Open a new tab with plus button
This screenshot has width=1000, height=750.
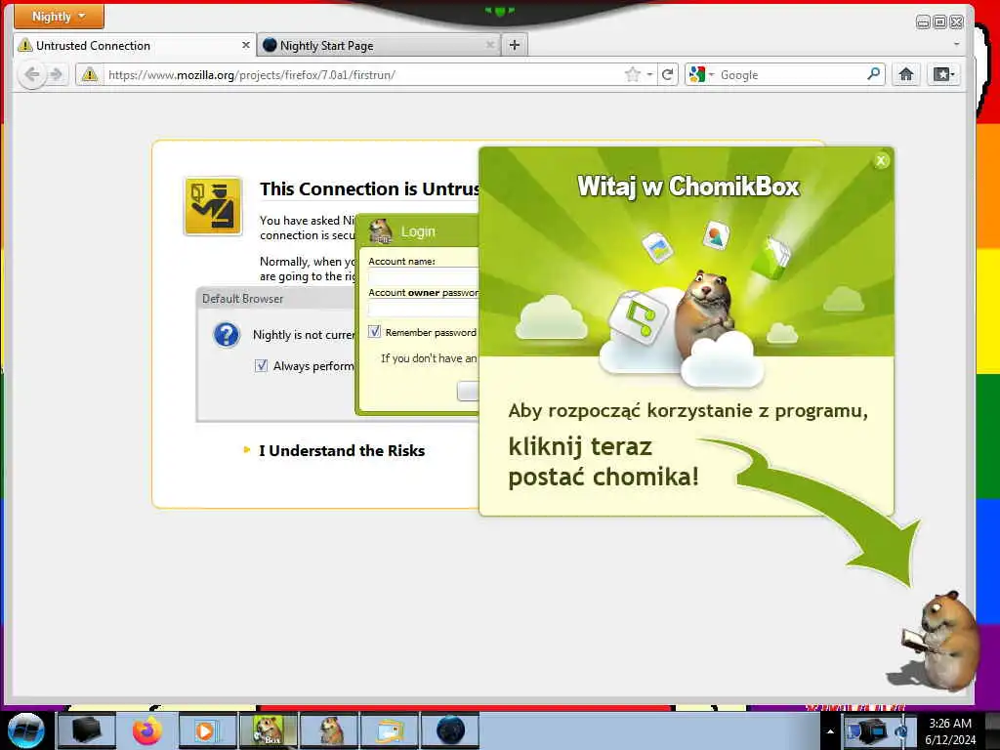tap(515, 45)
